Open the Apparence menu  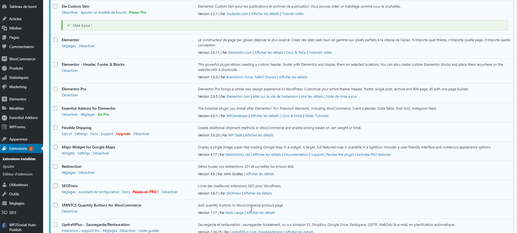click(18, 139)
